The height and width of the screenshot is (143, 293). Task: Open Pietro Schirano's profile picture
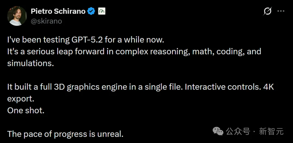pos(17,16)
